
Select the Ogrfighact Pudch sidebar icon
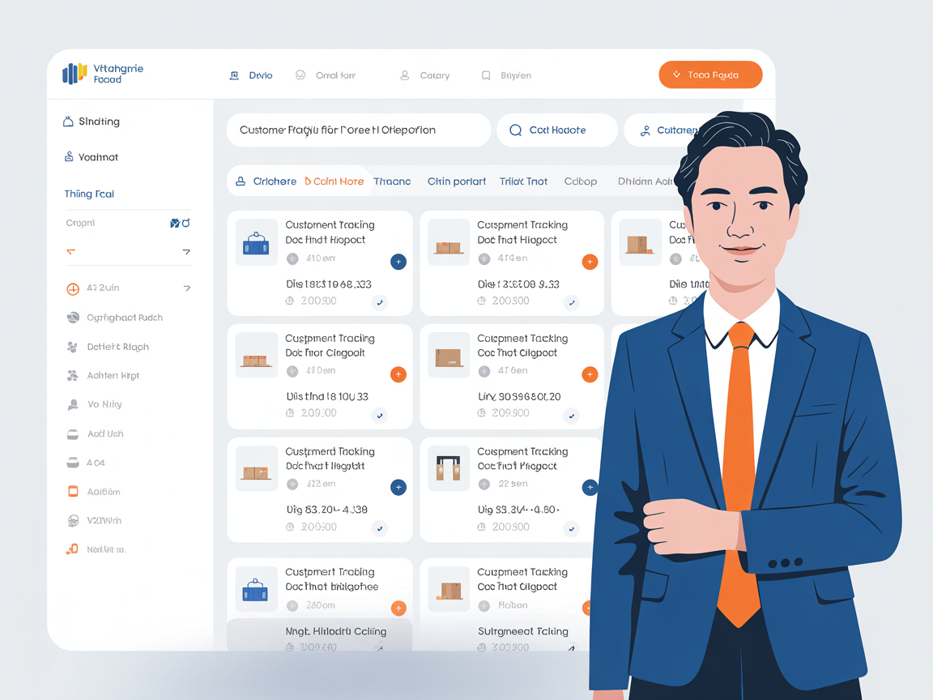[73, 318]
